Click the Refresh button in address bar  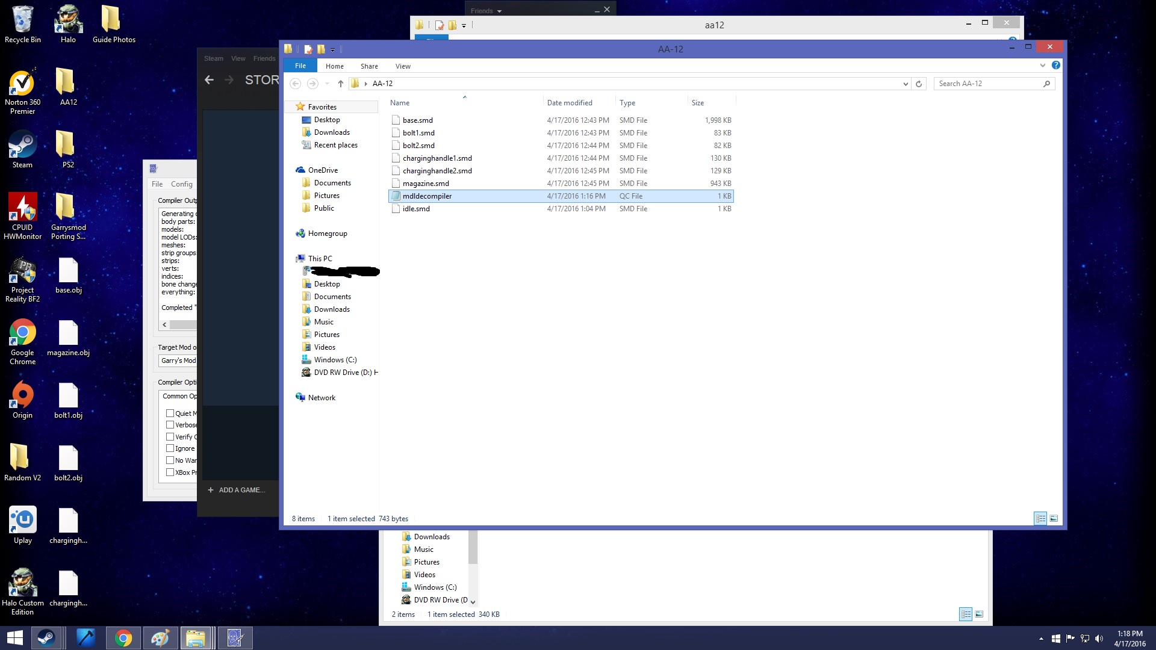point(919,84)
